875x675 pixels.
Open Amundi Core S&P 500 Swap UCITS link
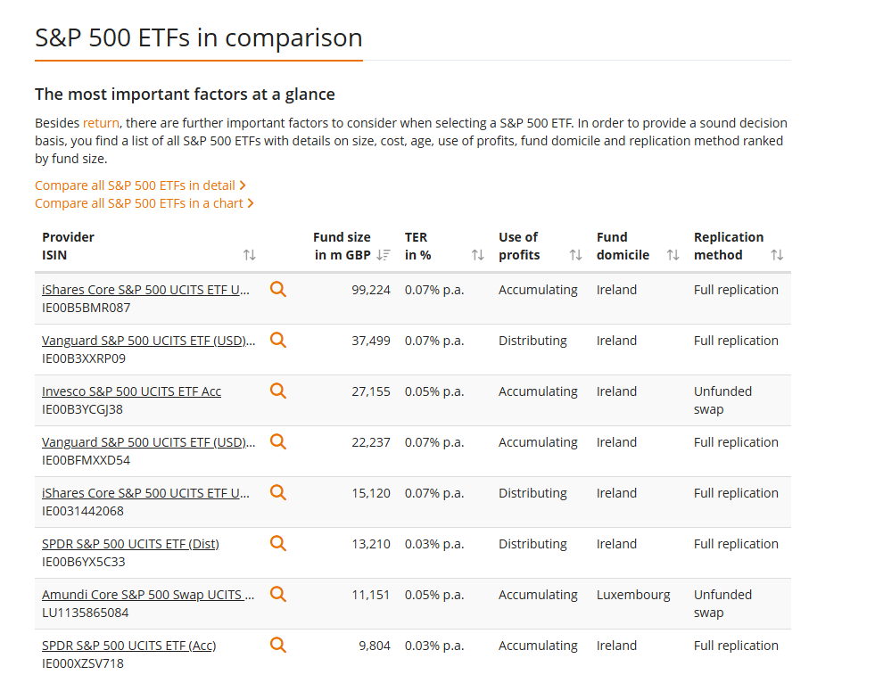[x=148, y=595]
